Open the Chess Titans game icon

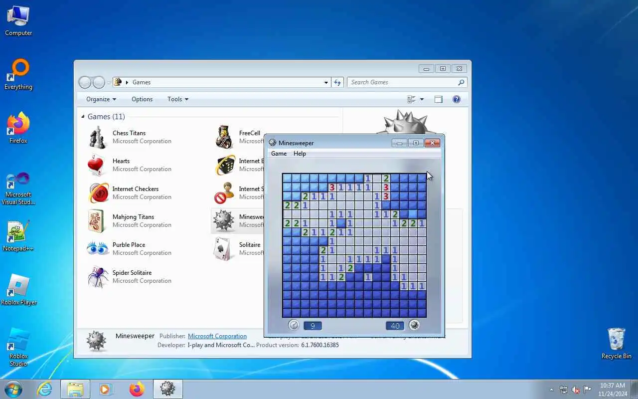97,137
